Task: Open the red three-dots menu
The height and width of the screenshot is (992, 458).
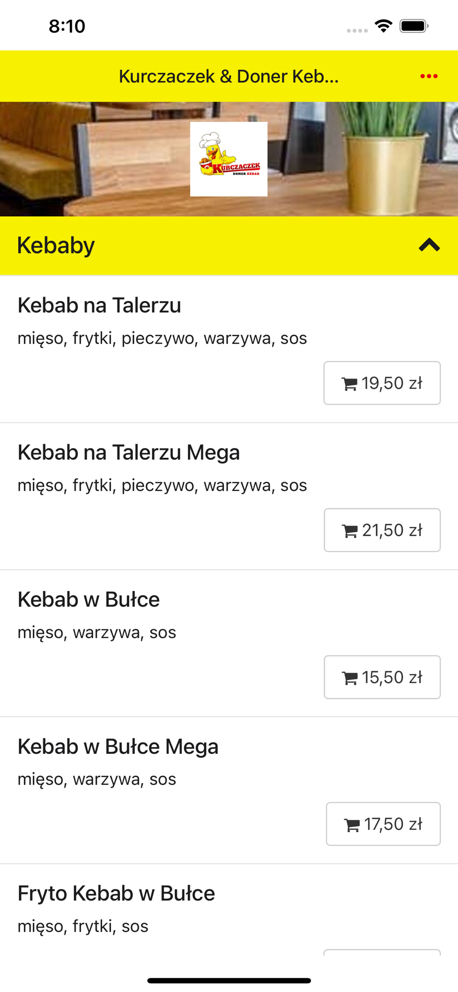Action: point(429,76)
